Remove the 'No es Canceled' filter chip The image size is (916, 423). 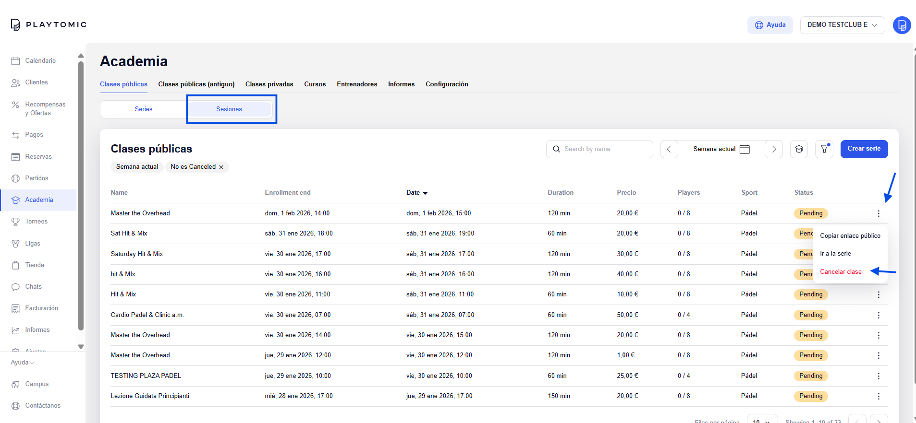221,167
